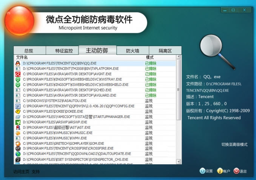Click the icon beside STARTUPMANAGER.EXE

18,117
